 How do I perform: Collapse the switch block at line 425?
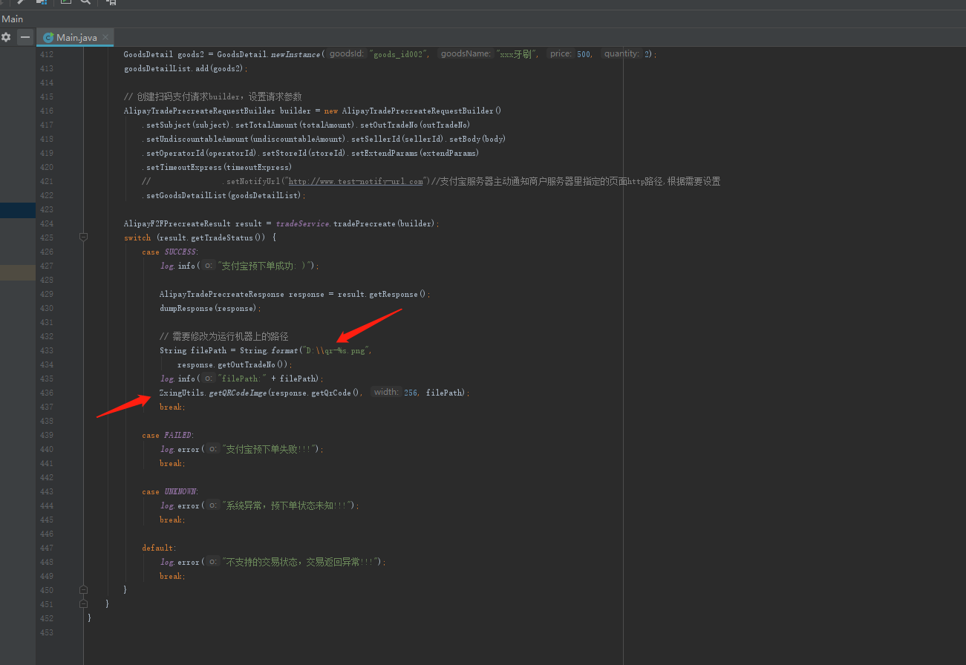tap(83, 237)
